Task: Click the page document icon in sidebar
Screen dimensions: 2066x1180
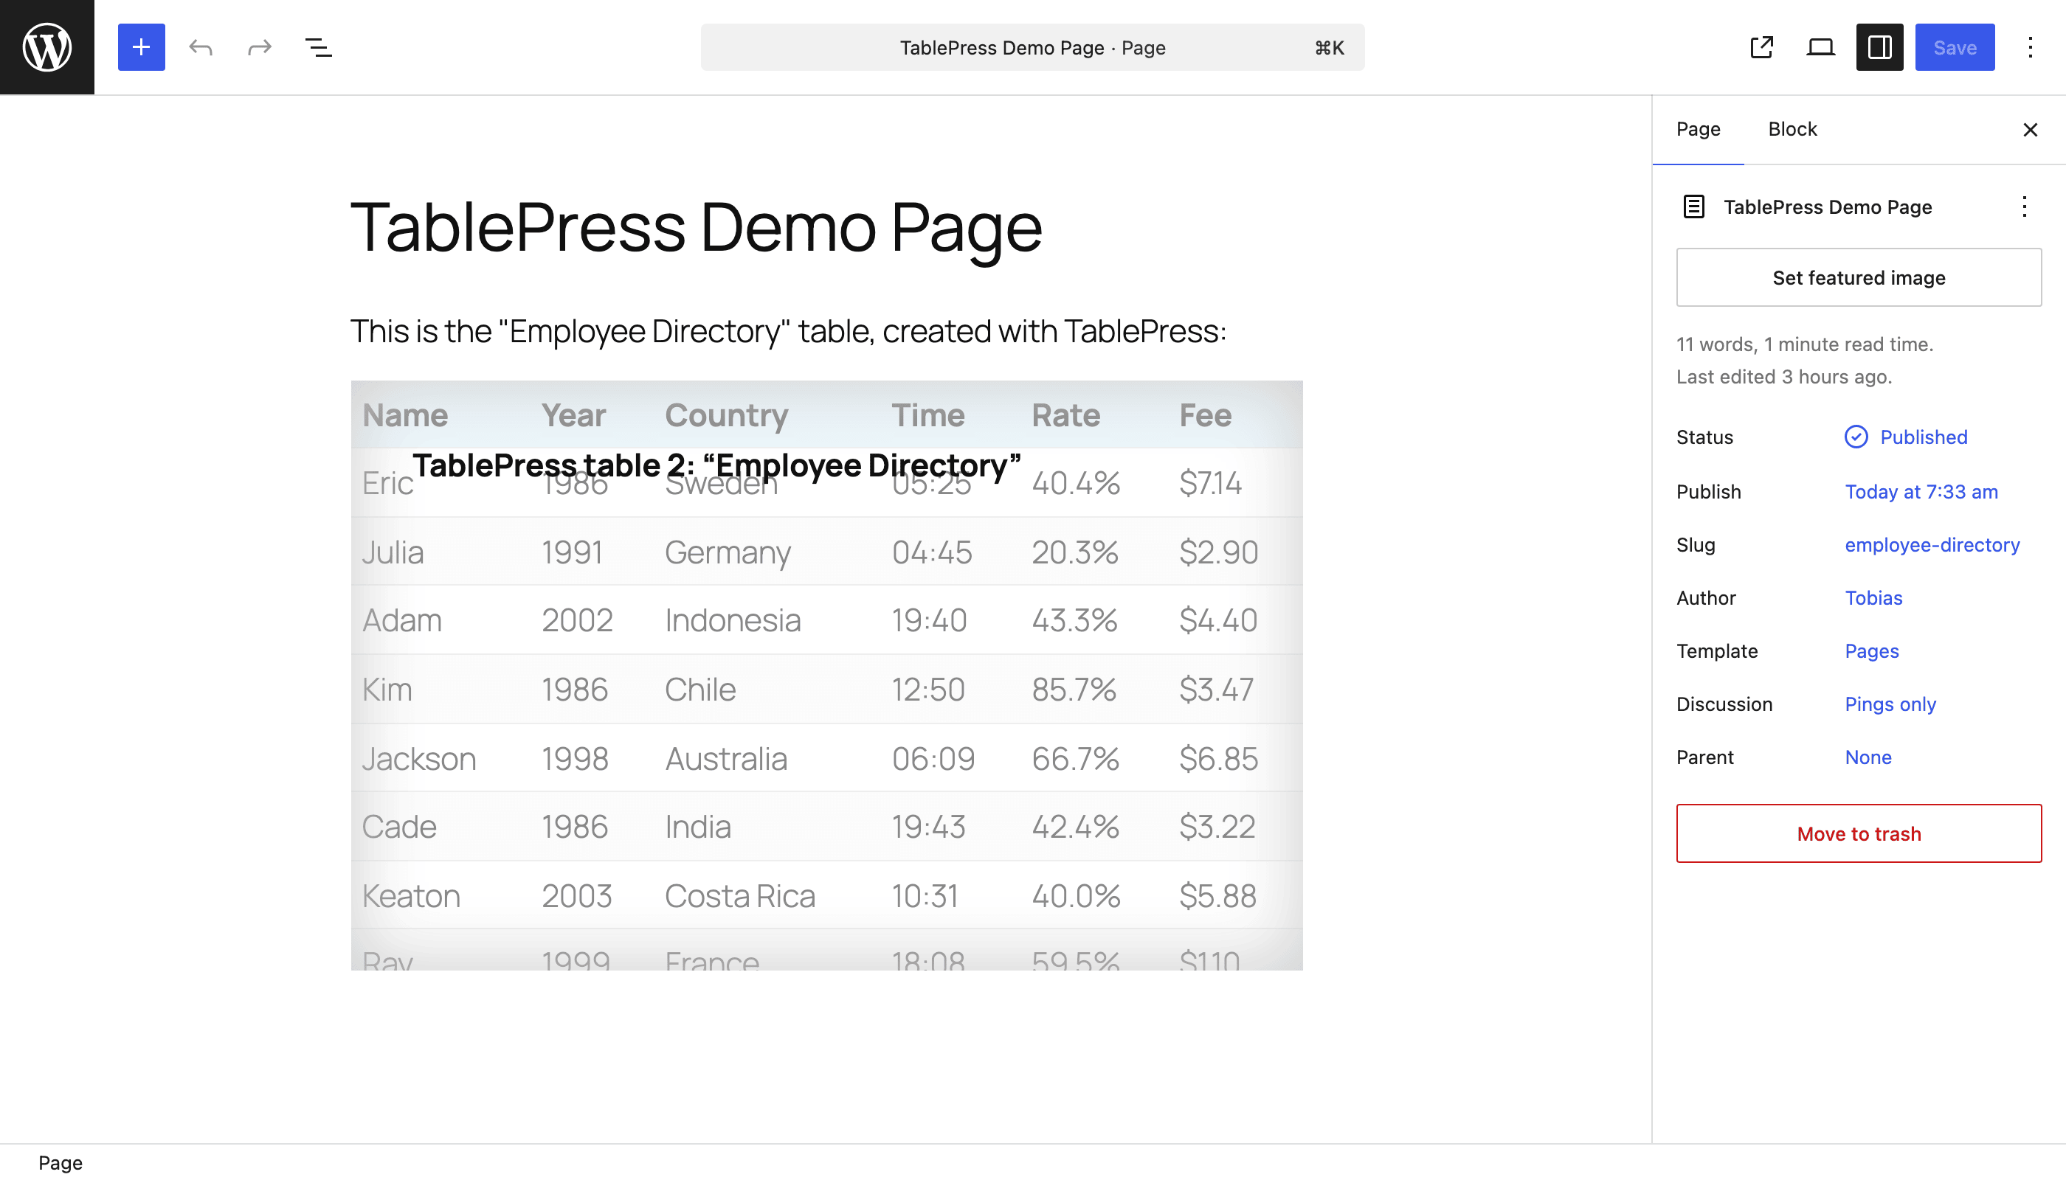Action: pyautogui.click(x=1694, y=206)
